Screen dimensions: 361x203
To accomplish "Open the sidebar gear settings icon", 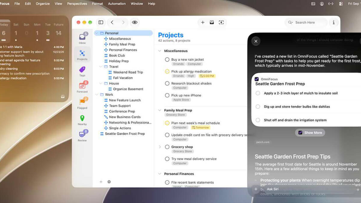I will tap(109, 182).
